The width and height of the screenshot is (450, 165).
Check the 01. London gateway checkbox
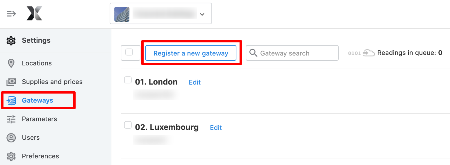click(x=128, y=80)
